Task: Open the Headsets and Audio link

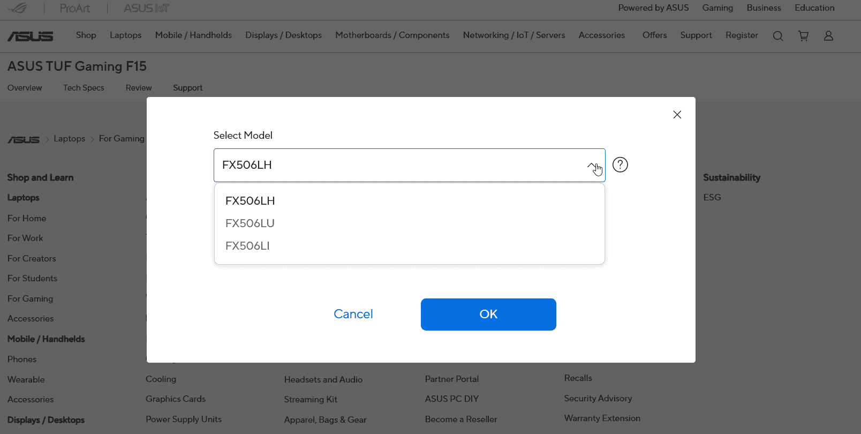Action: coord(323,380)
